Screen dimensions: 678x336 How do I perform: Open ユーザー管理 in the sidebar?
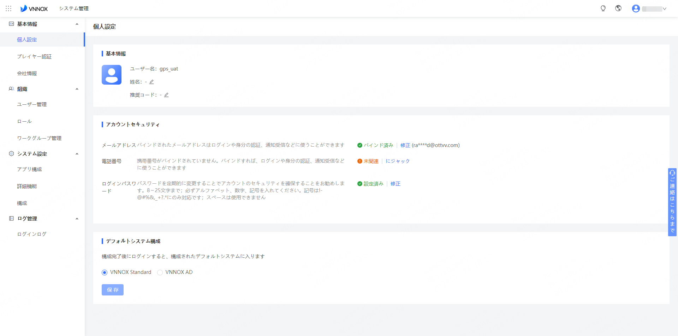coord(32,104)
